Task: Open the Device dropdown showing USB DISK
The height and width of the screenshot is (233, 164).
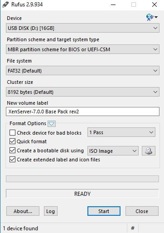Action: [82, 28]
